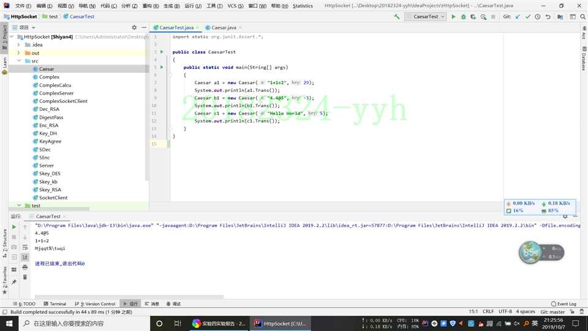Open the 7: Structure side tab
This screenshot has height=331, width=588.
[x=4, y=243]
